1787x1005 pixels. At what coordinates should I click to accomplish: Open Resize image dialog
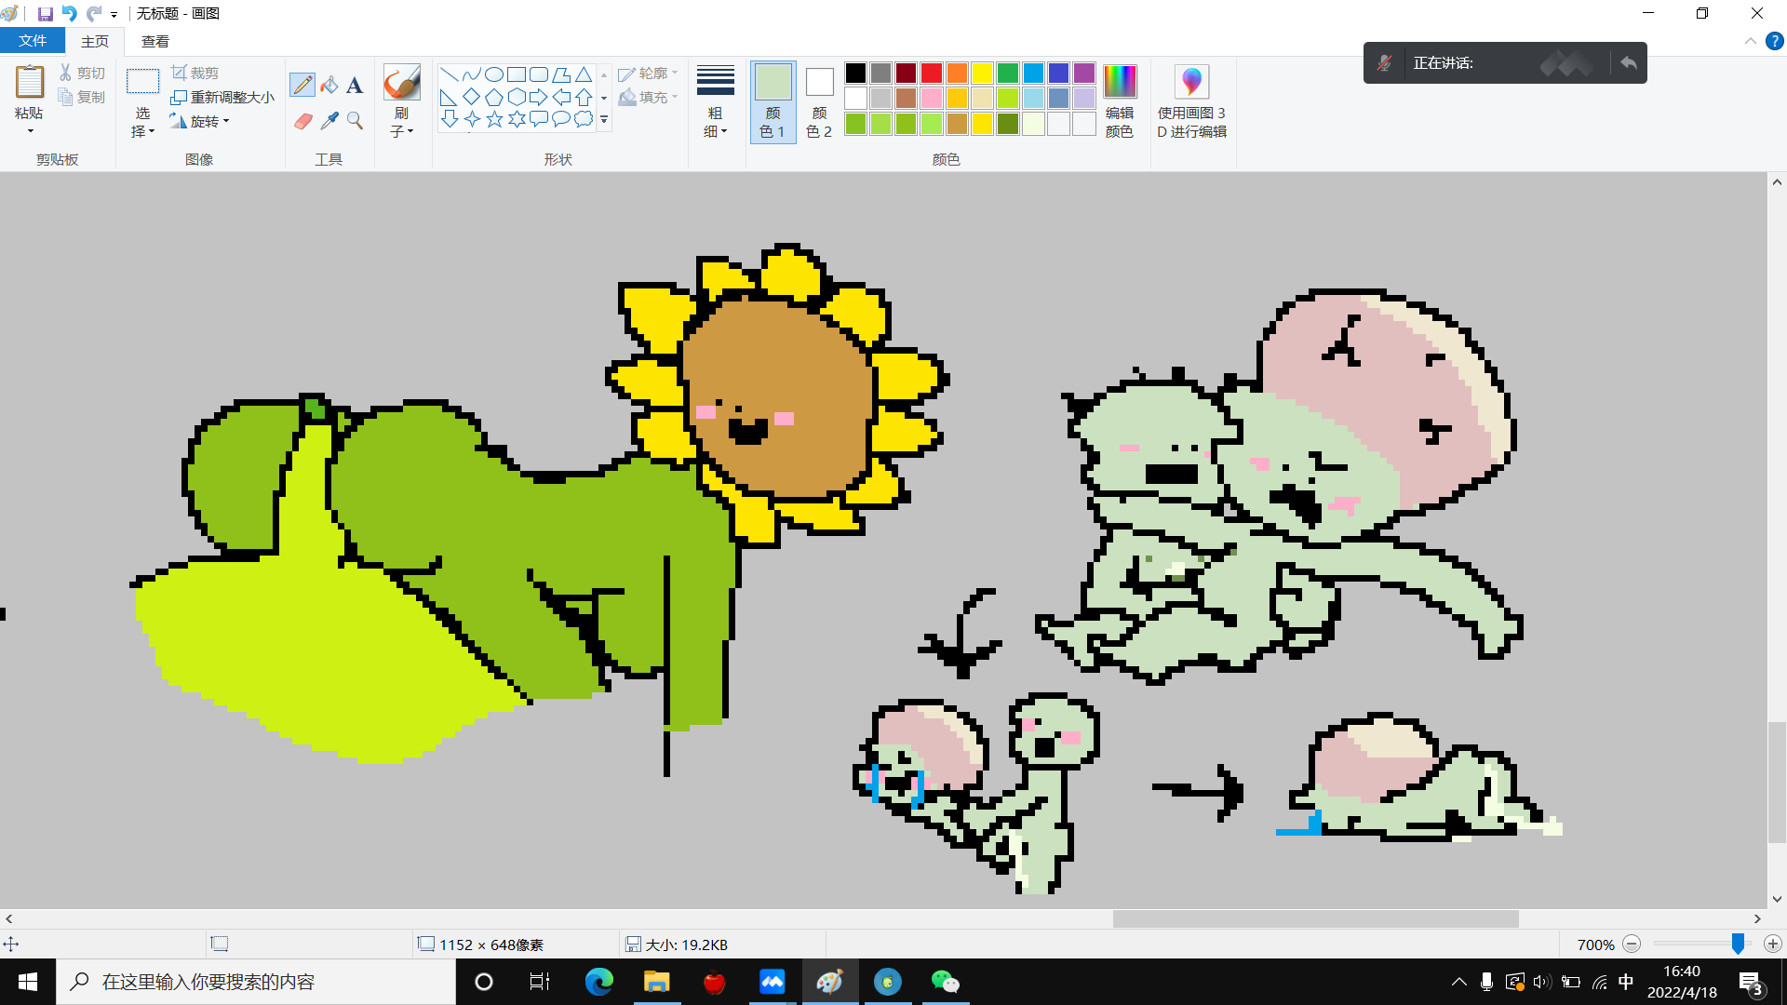223,97
